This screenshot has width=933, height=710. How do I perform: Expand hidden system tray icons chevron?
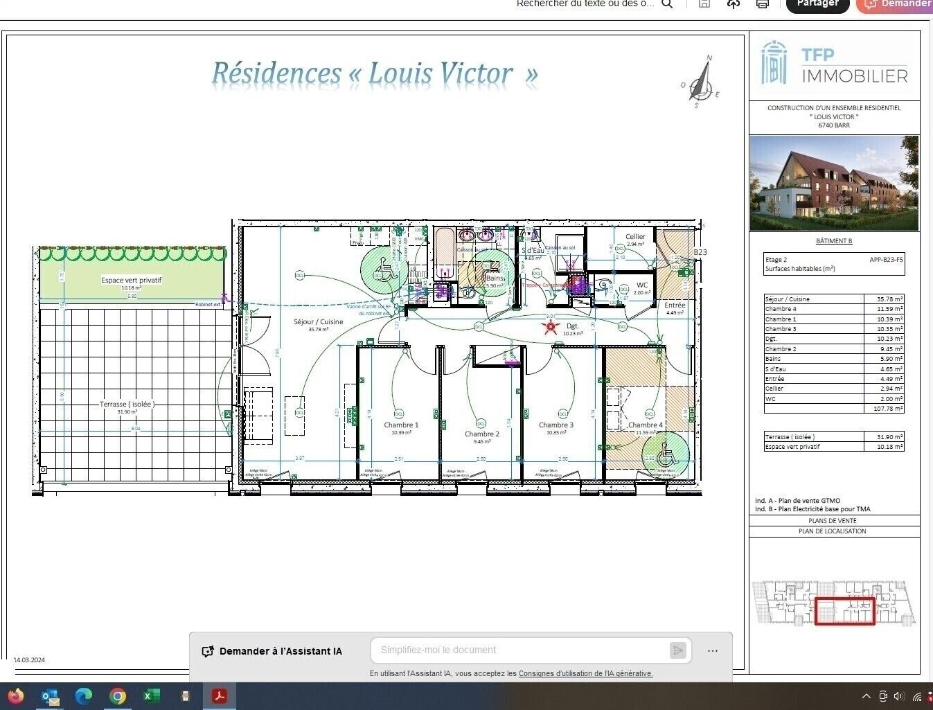click(x=866, y=697)
